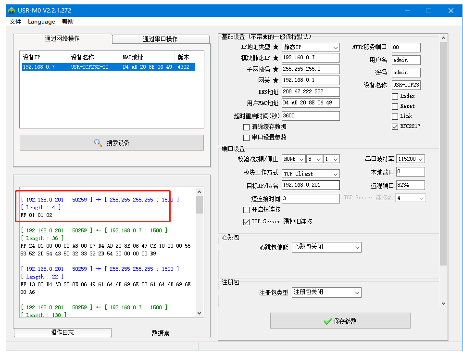The image size is (463, 355).
Task: Open the TCP Client work mode dropdown
Action: tap(311, 174)
